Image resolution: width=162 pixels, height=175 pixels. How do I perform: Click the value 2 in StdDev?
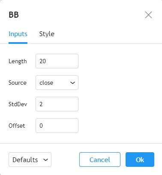point(41,104)
